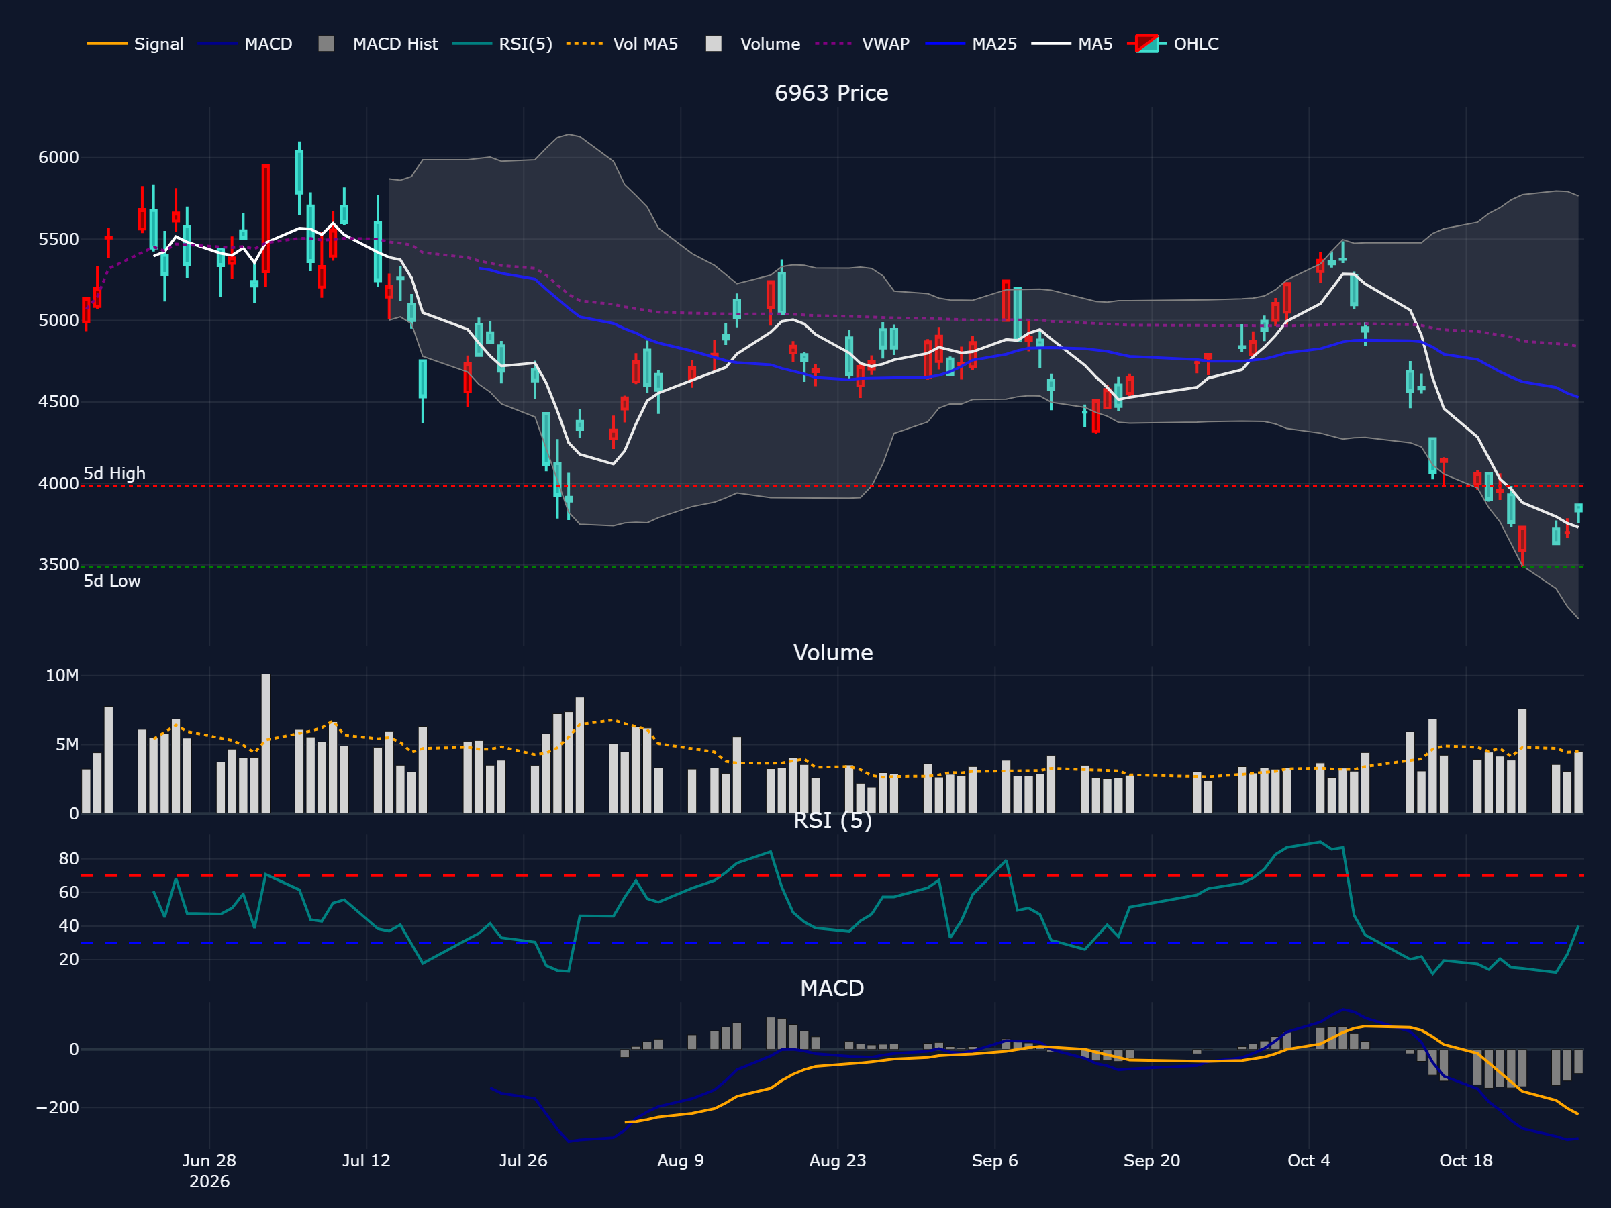Hide the Vol MA5 legend series

click(x=623, y=44)
